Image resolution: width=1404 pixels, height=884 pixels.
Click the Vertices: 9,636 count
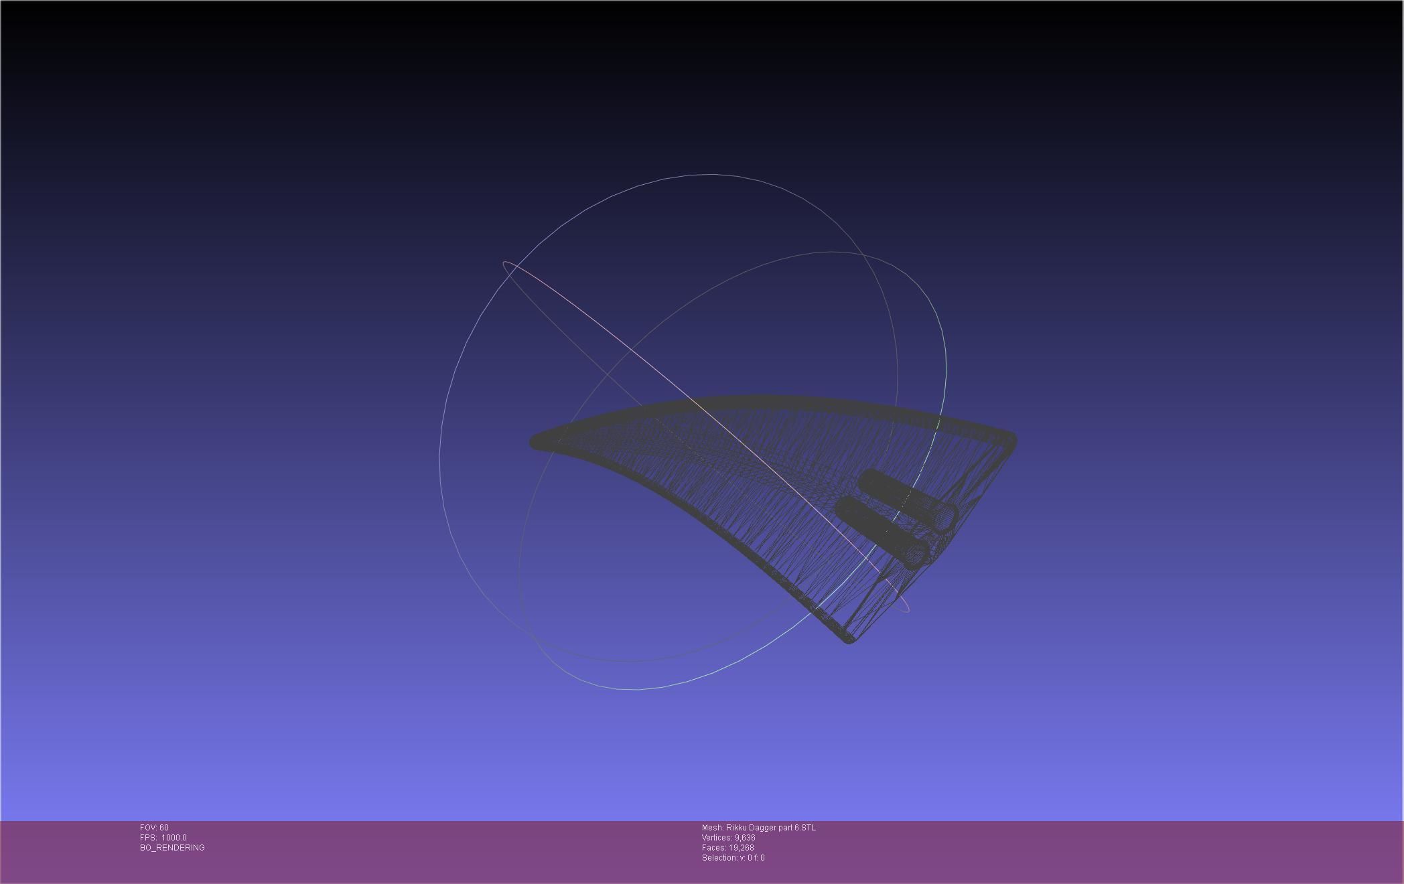[729, 838]
